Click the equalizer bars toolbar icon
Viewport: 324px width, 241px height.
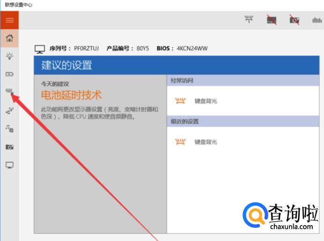pos(317,20)
